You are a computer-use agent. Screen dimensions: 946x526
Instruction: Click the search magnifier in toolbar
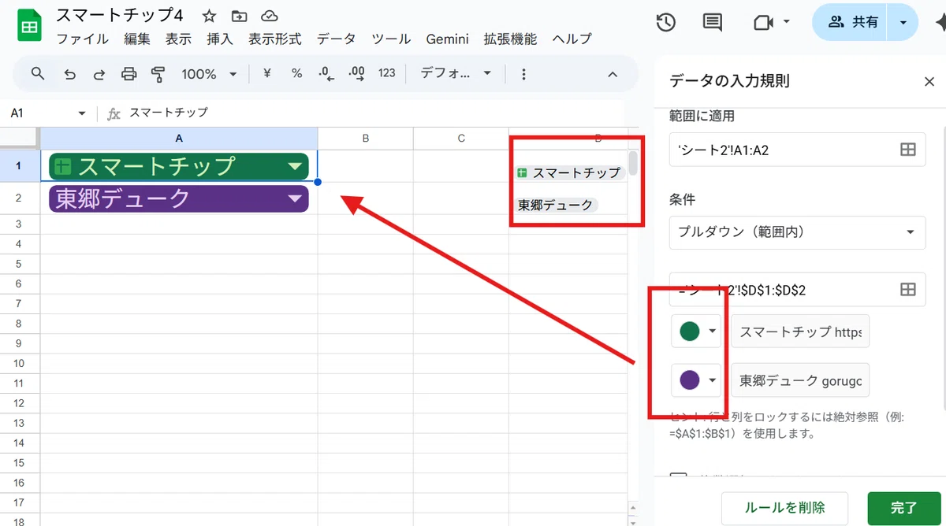point(38,73)
